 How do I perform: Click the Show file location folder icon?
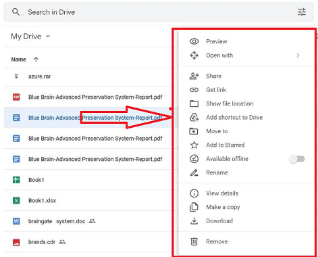point(194,103)
